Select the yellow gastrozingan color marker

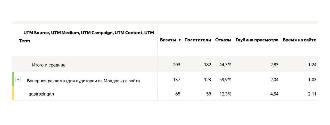(x=13, y=93)
